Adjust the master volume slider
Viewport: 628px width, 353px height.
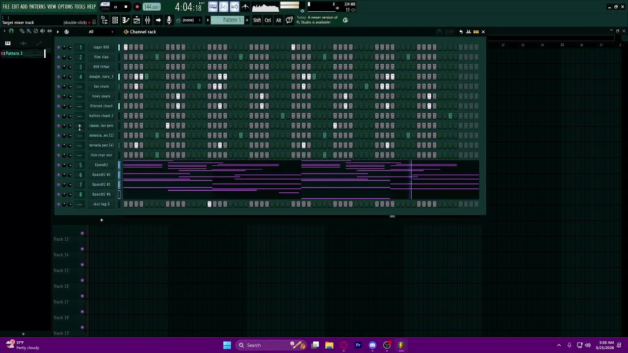tap(290, 5)
